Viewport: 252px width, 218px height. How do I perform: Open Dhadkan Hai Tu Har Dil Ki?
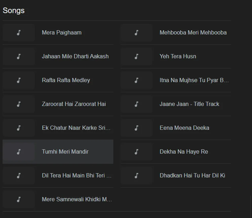tap(192, 175)
